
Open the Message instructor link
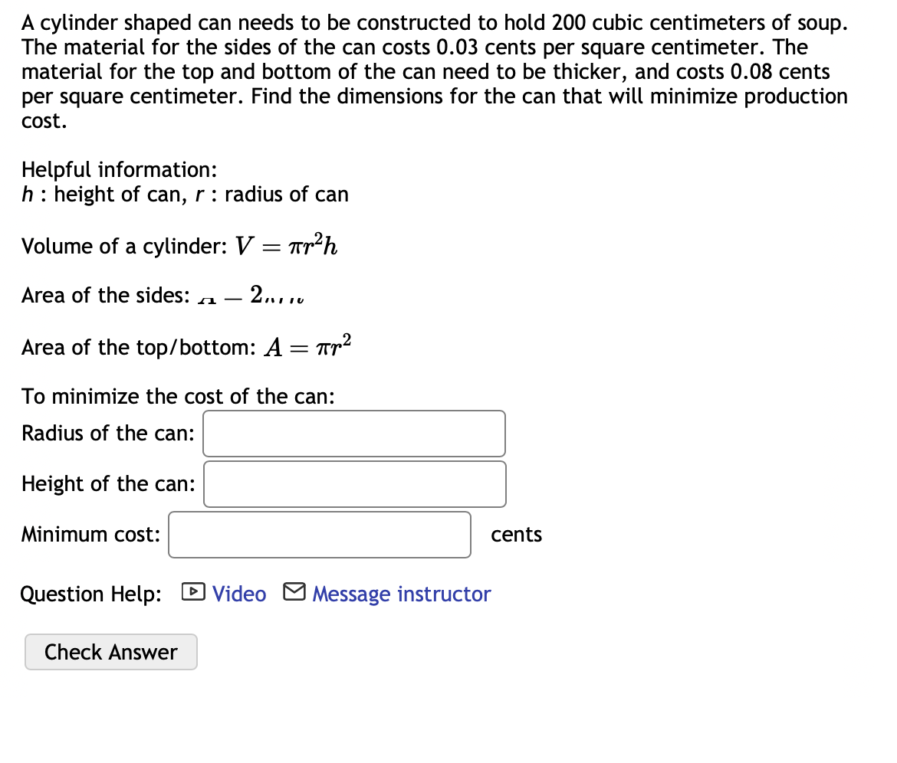click(x=402, y=594)
